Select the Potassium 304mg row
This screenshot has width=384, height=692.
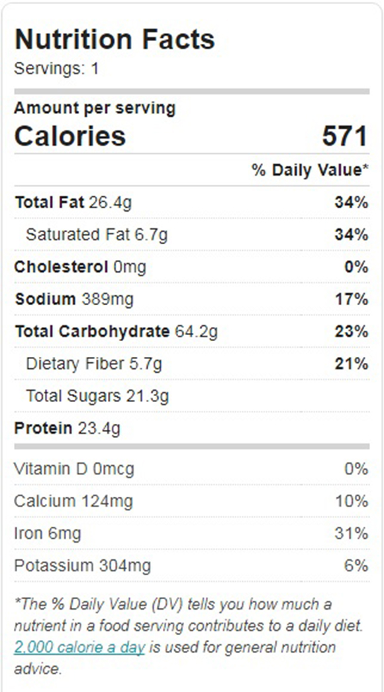coord(191,566)
